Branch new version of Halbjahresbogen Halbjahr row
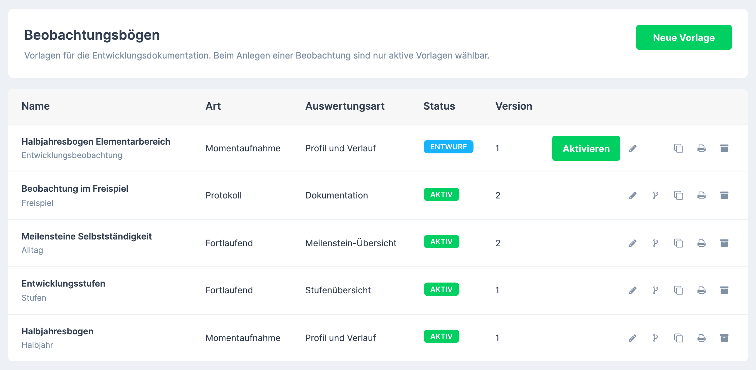Viewport: 756px width, 370px height. pyautogui.click(x=656, y=338)
